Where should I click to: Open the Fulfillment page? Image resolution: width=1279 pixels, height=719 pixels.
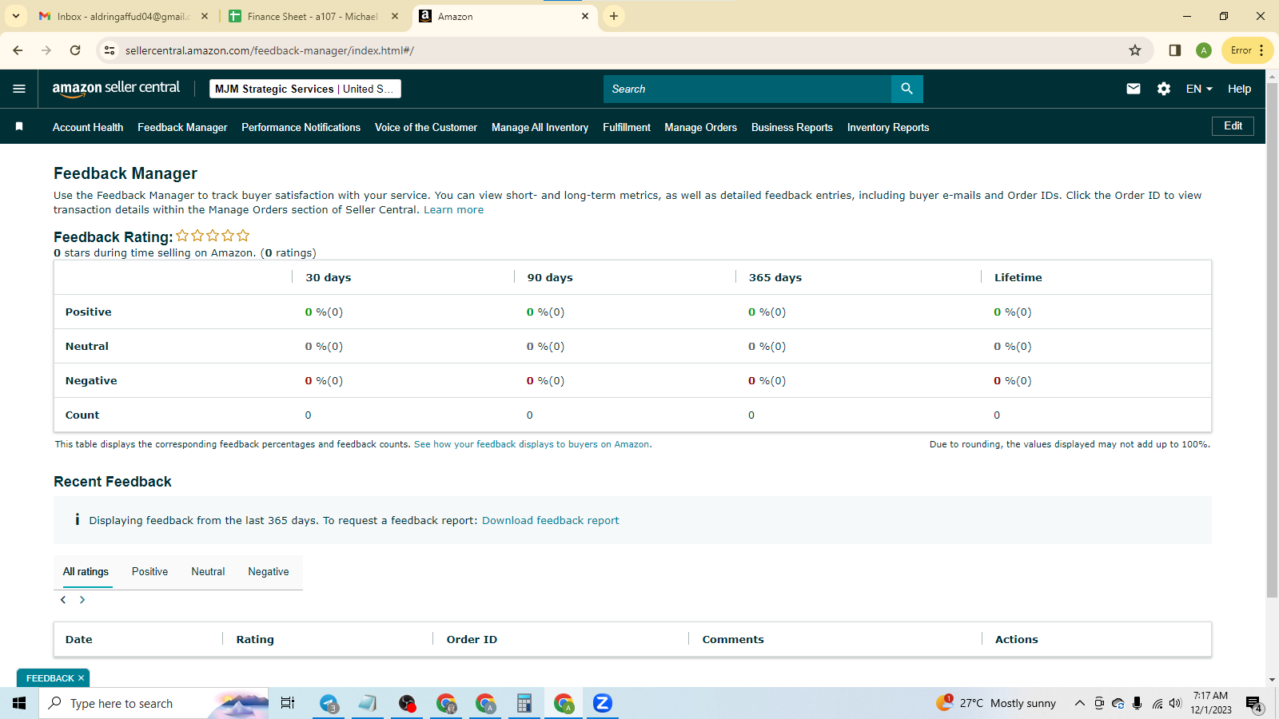(x=627, y=127)
